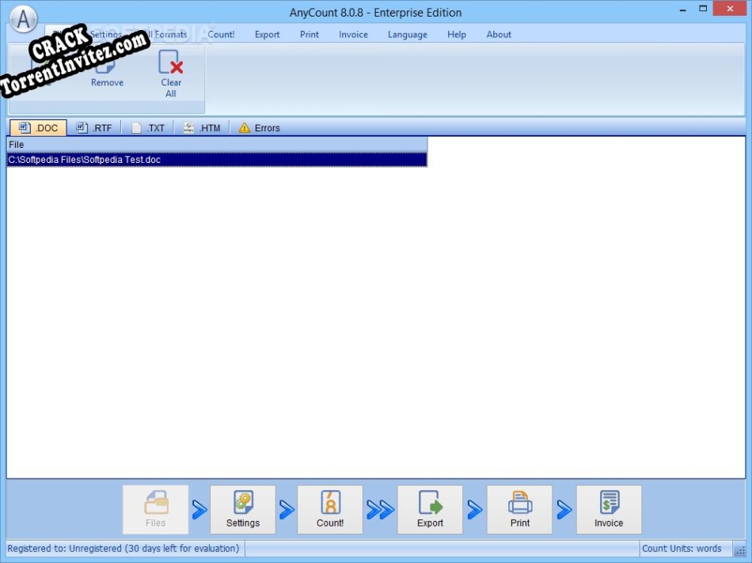Viewport: 752px width, 563px height.
Task: Click the Export icon in the wizard bar
Action: (430, 509)
